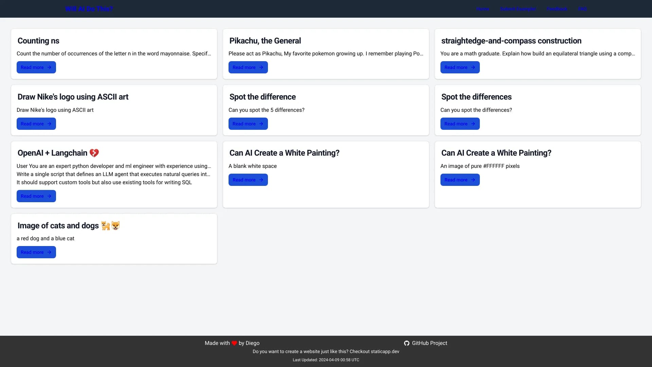Screen dimensions: 652x367
Task: Open the FAQ navigation link
Action: pyautogui.click(x=582, y=9)
